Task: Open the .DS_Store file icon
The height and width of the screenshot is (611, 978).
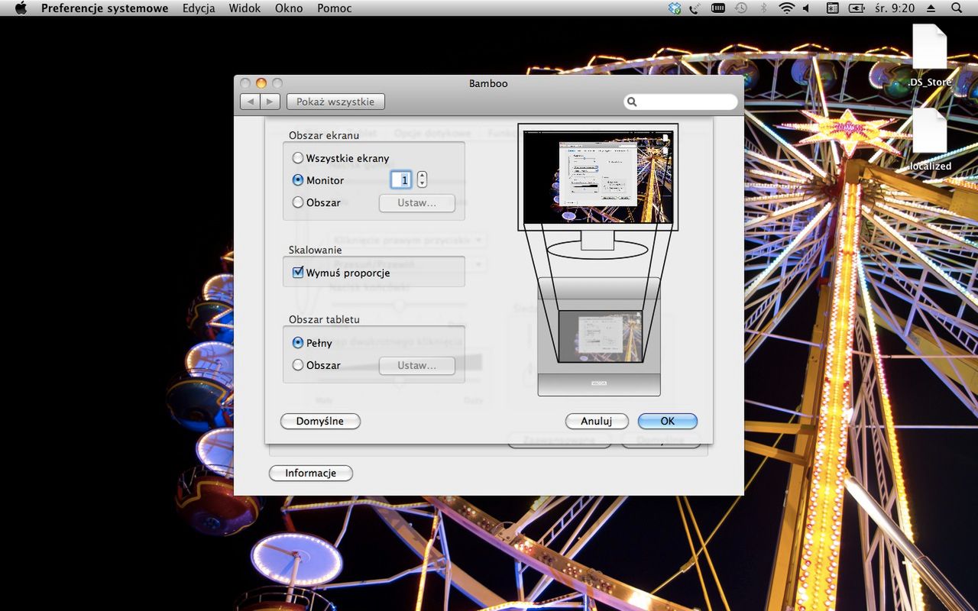Action: pyautogui.click(x=930, y=48)
